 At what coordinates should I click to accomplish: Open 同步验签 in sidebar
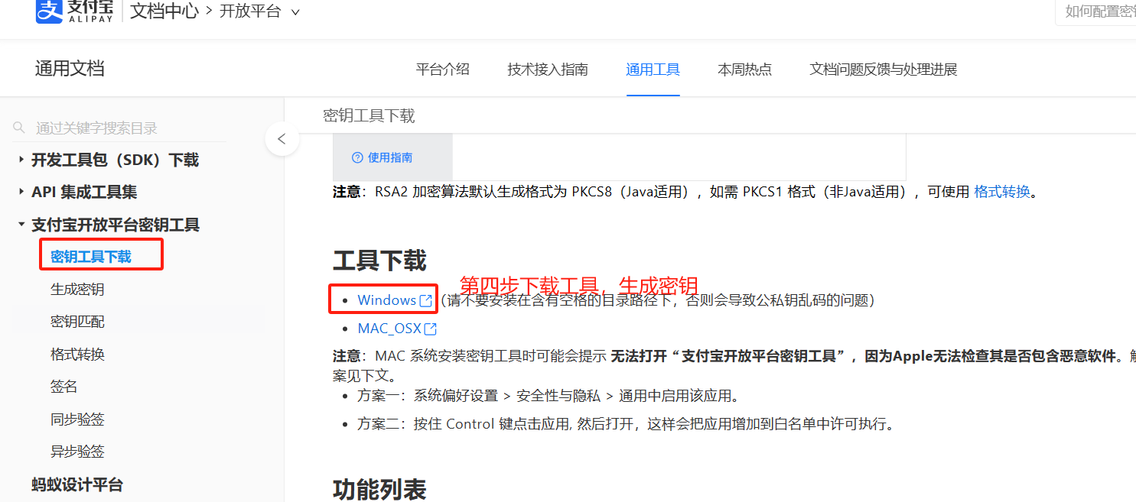(x=77, y=419)
